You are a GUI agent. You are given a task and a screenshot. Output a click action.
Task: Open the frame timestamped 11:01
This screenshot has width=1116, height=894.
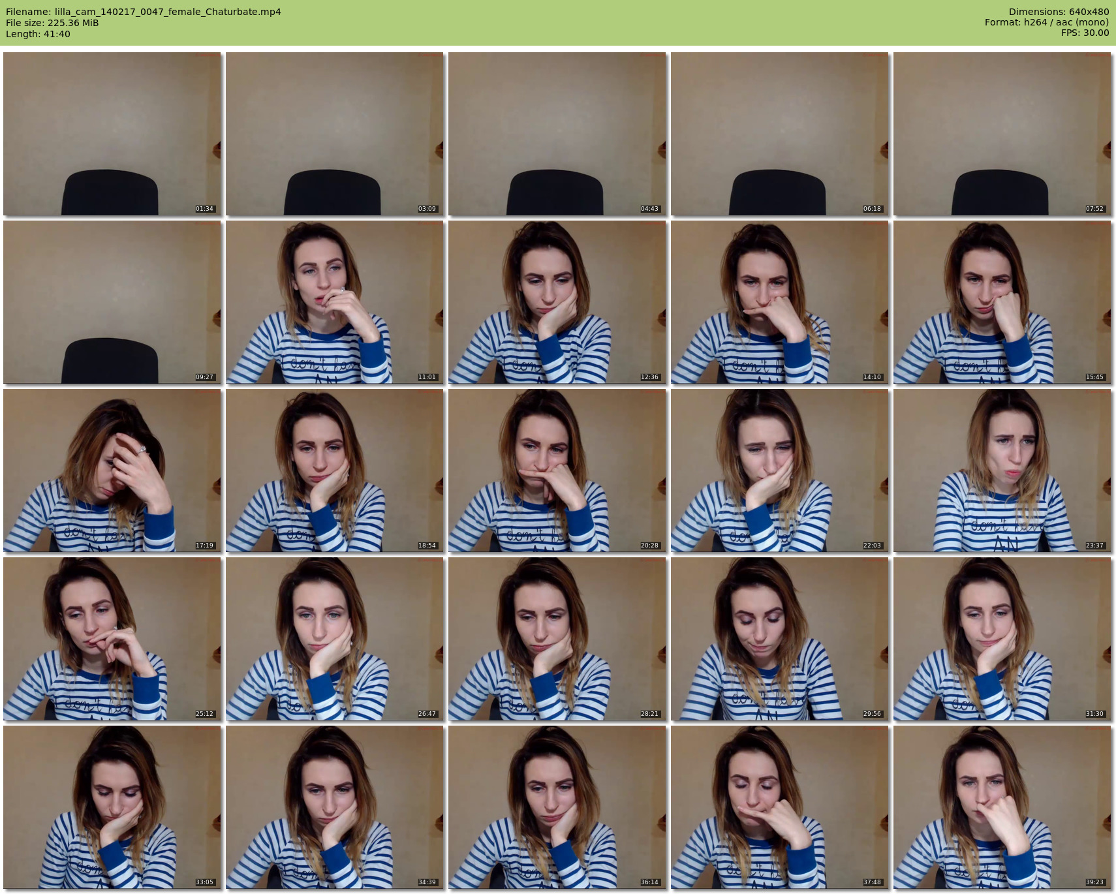pos(335,302)
